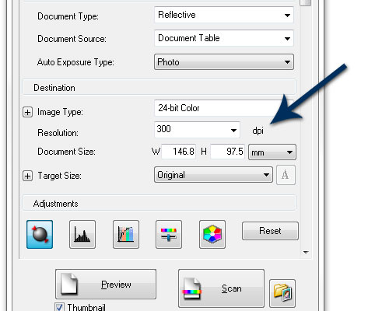This screenshot has width=389, height=311.
Task: Click the Reset button
Action: (x=270, y=231)
